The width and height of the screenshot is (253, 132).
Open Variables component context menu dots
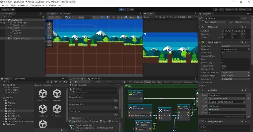coord(249,90)
